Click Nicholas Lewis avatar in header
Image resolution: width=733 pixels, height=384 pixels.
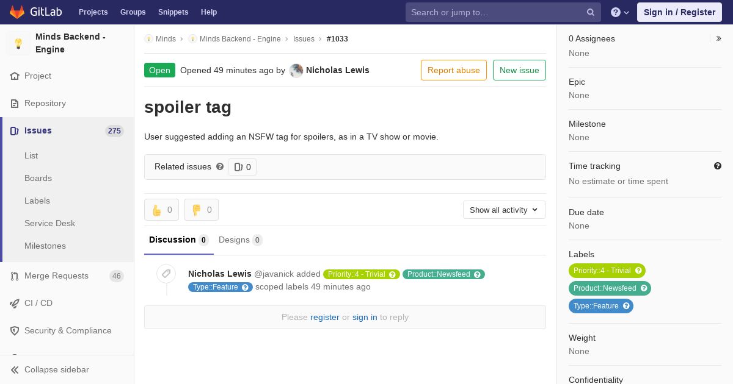pyautogui.click(x=296, y=71)
